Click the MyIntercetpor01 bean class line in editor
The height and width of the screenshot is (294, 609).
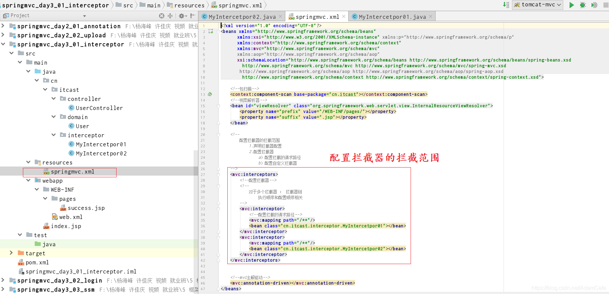pyautogui.click(x=327, y=226)
